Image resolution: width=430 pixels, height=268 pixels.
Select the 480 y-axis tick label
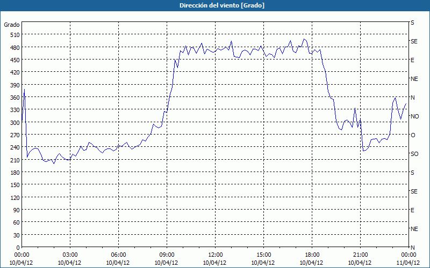pyautogui.click(x=15, y=48)
